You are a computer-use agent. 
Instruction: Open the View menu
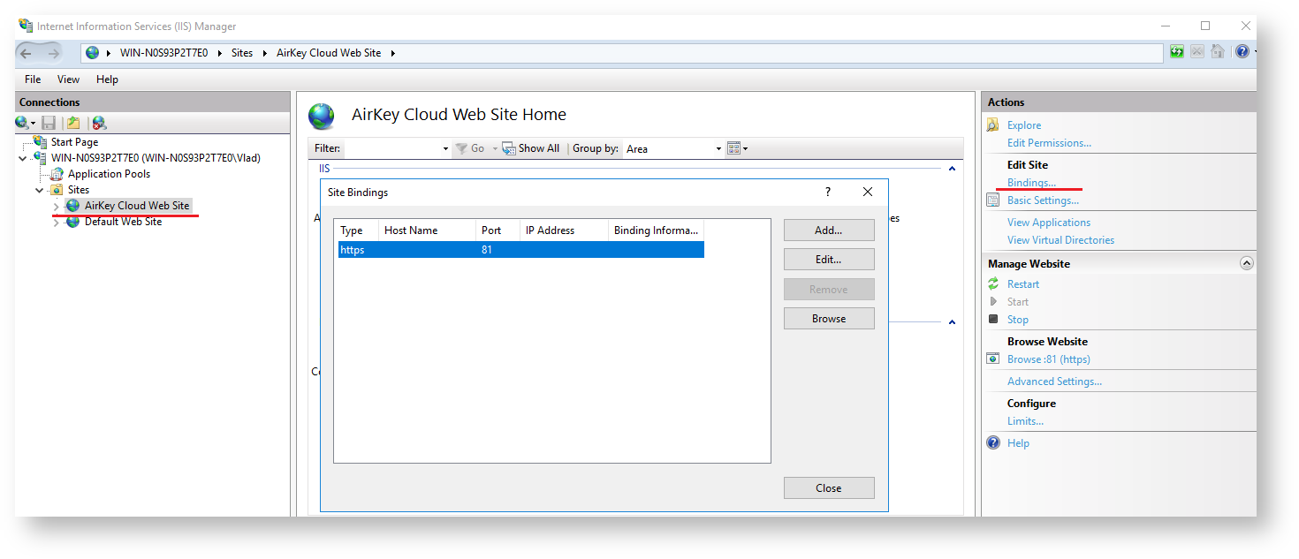point(68,79)
